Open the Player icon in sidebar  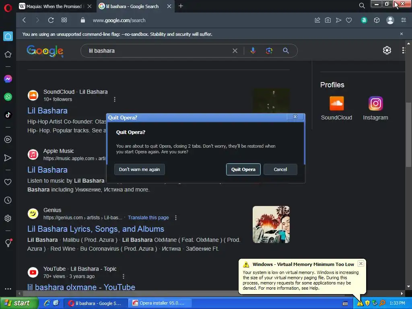8,140
